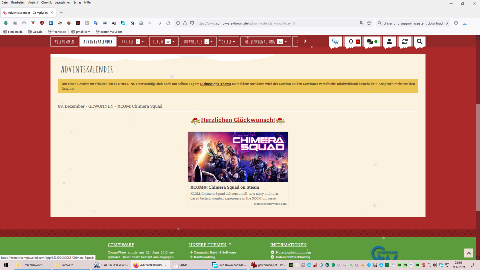Screen dimensions: 480x270
Task: Reload the current page
Action: point(168,23)
